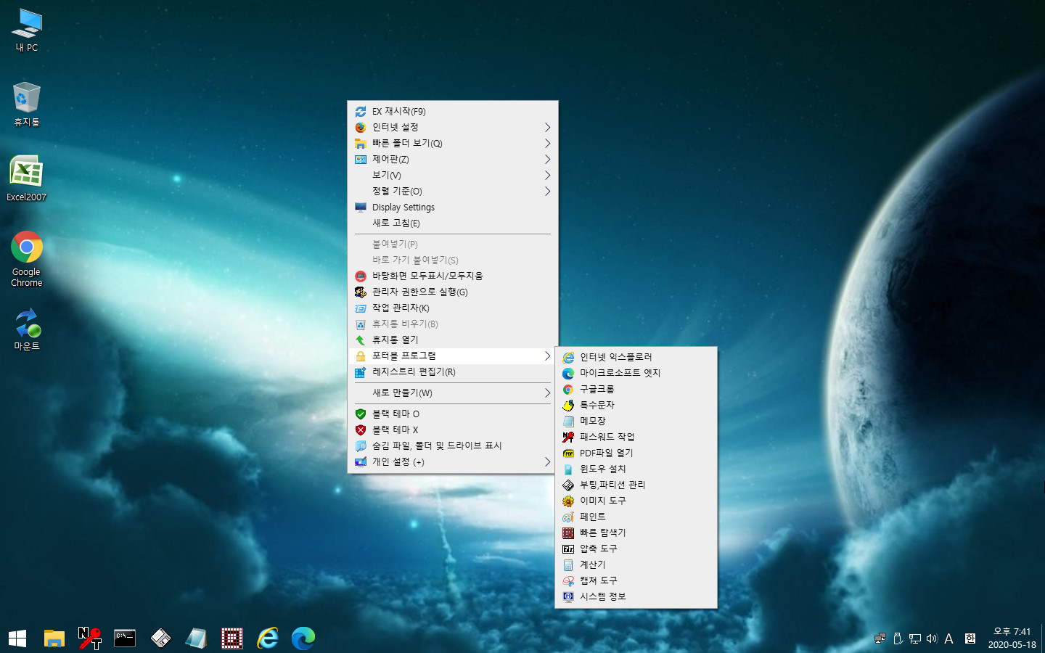Open 빠른 탐색기 in submenu
Viewport: 1045px width, 653px height.
click(x=636, y=533)
